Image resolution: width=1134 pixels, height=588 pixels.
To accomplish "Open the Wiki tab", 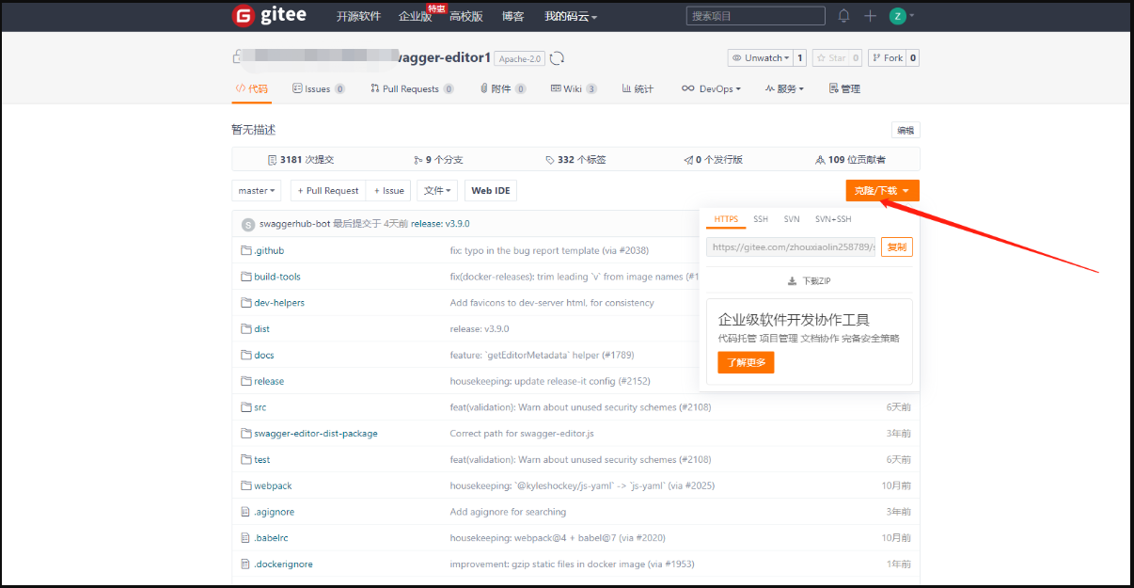I will point(574,88).
